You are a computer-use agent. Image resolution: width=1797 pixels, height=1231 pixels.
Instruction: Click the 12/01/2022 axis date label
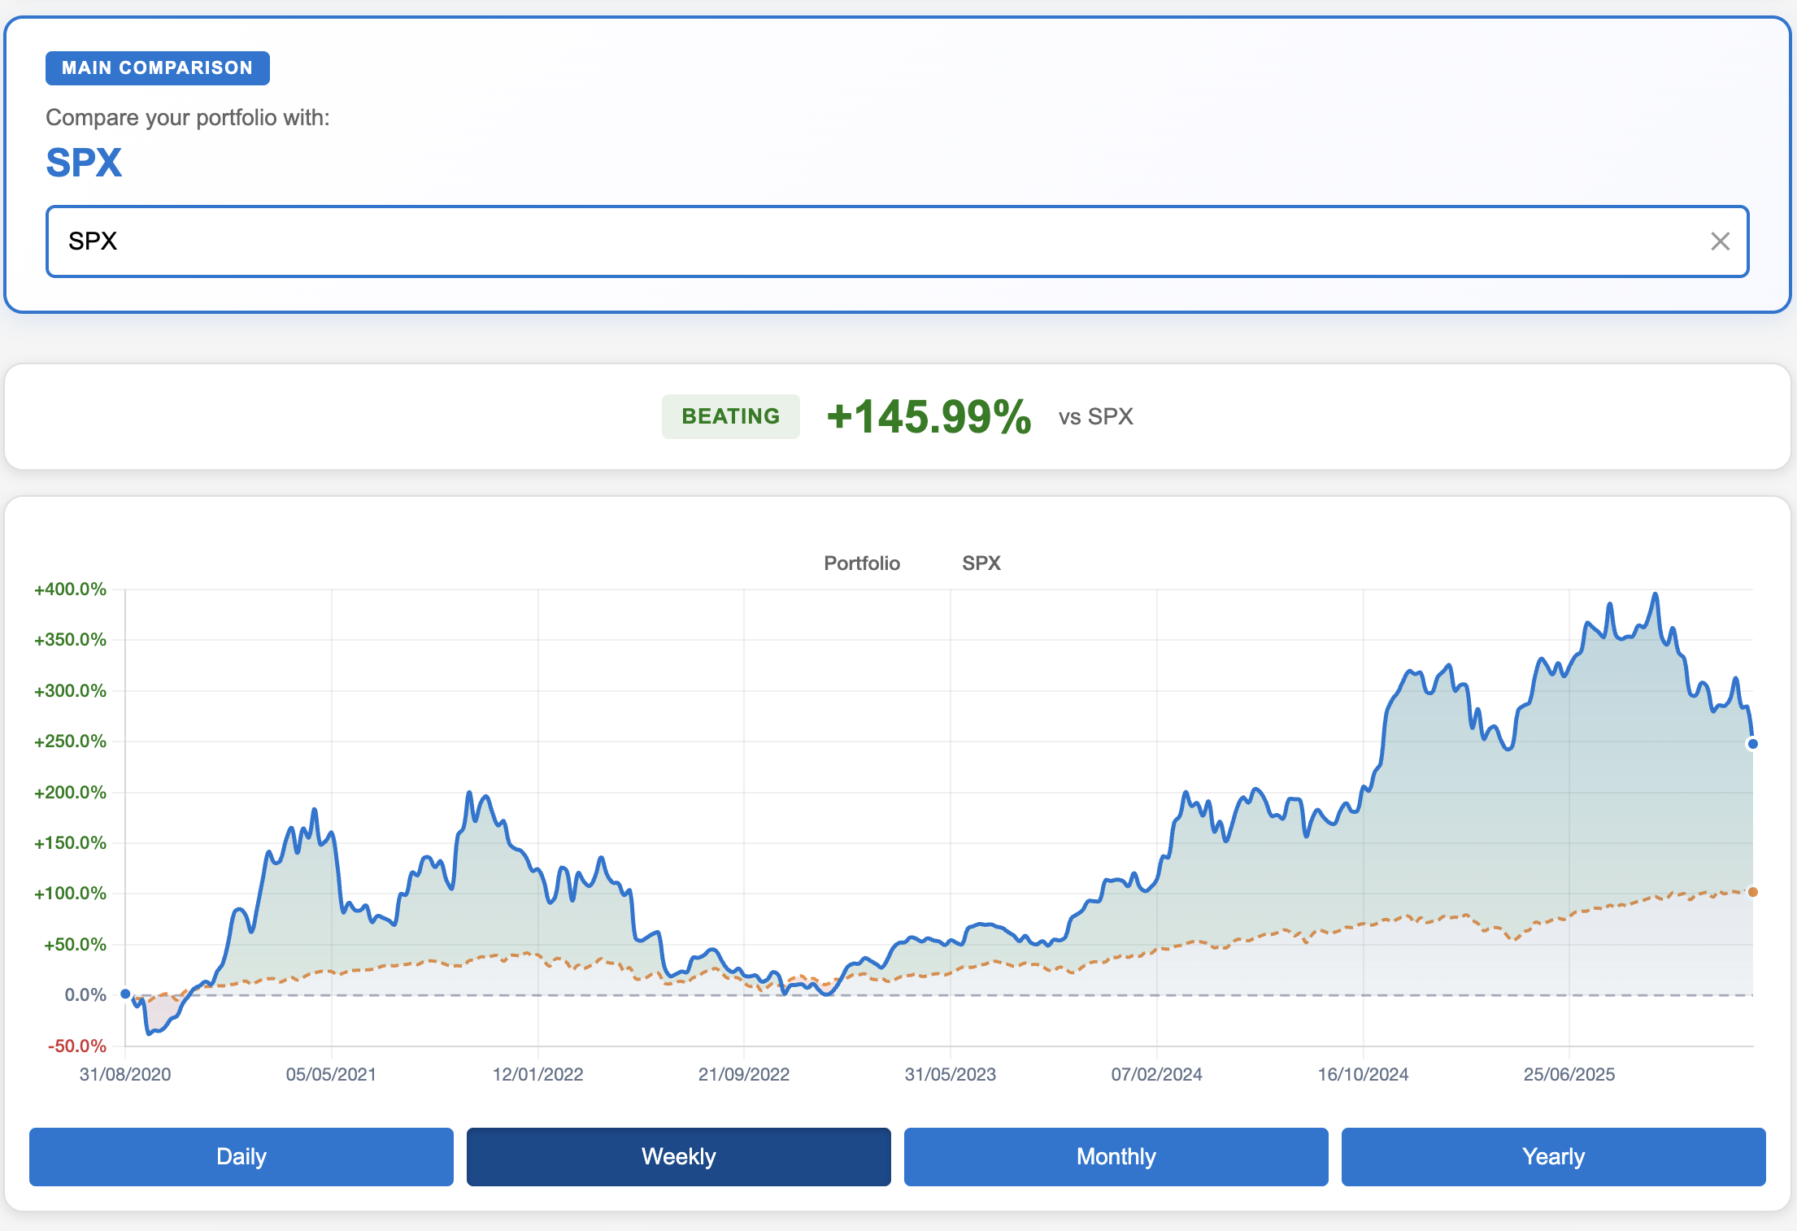pos(538,1074)
